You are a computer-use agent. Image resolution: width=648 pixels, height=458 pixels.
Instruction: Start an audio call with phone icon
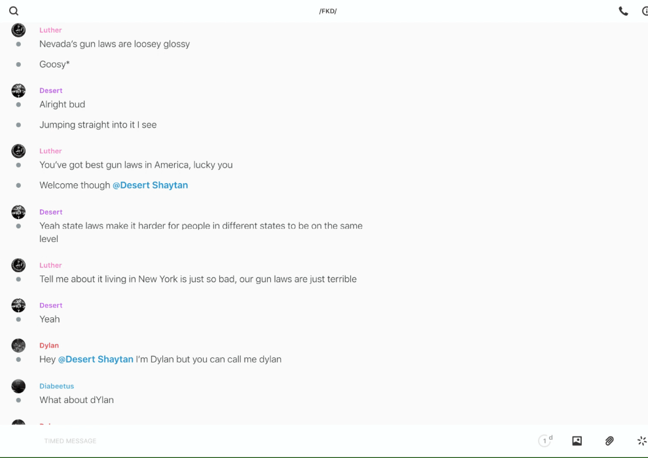point(623,11)
